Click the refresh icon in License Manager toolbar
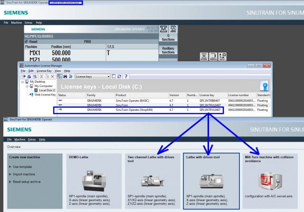The height and width of the screenshot is (212, 304). pyautogui.click(x=119, y=77)
